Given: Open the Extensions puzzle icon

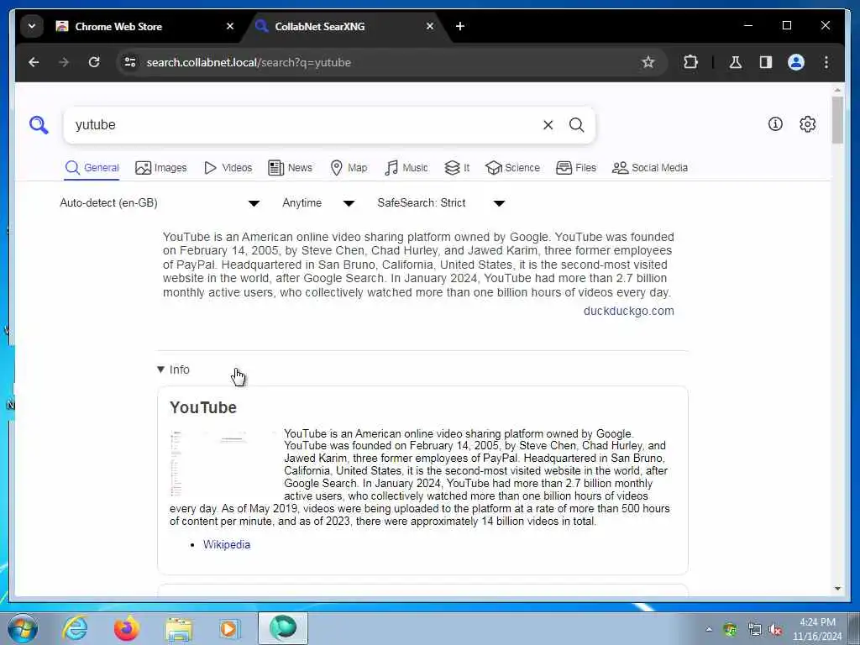Looking at the screenshot, I should tap(690, 62).
